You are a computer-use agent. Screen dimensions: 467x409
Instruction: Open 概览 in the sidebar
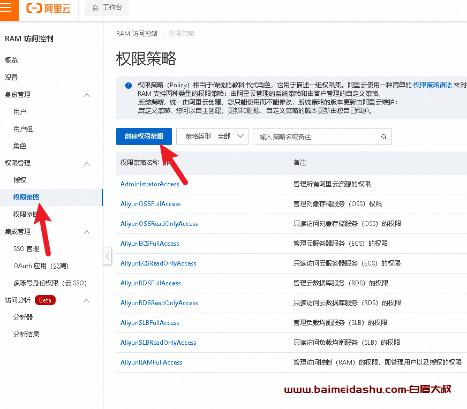tap(11, 60)
